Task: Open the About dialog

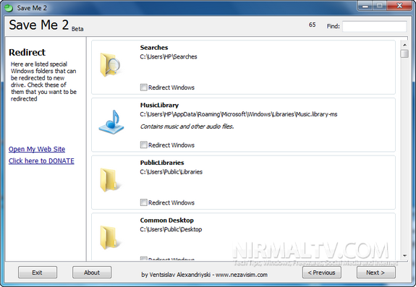Action: pos(92,273)
